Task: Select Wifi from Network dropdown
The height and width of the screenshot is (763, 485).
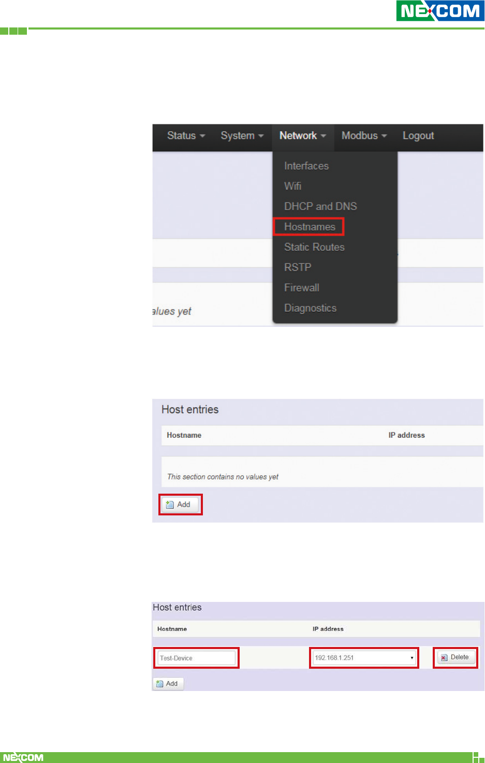Action: point(292,186)
